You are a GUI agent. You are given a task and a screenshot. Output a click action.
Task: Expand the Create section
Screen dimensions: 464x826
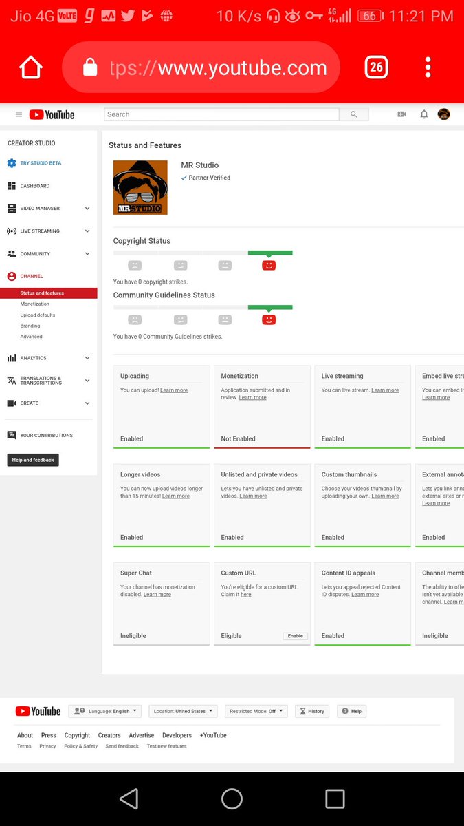click(87, 403)
